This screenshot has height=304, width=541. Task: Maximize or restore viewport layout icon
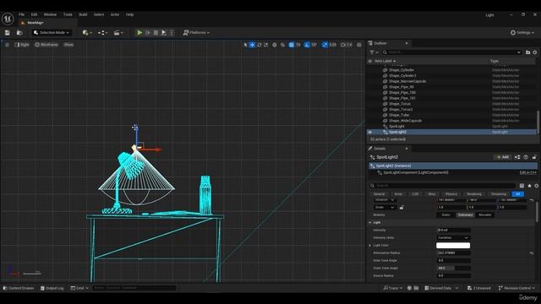click(x=359, y=45)
